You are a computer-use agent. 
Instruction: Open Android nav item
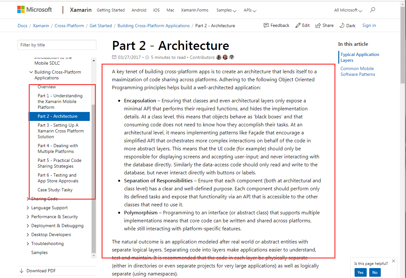139,10
